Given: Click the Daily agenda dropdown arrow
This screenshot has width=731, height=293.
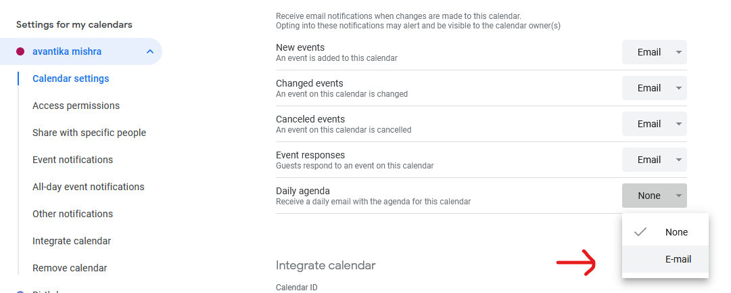Looking at the screenshot, I should 678,196.
